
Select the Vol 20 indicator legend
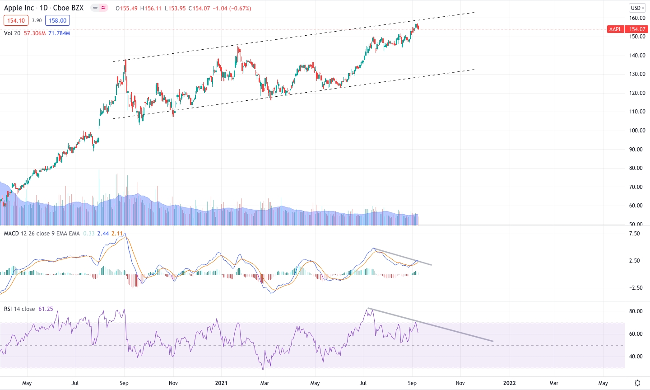click(x=12, y=33)
